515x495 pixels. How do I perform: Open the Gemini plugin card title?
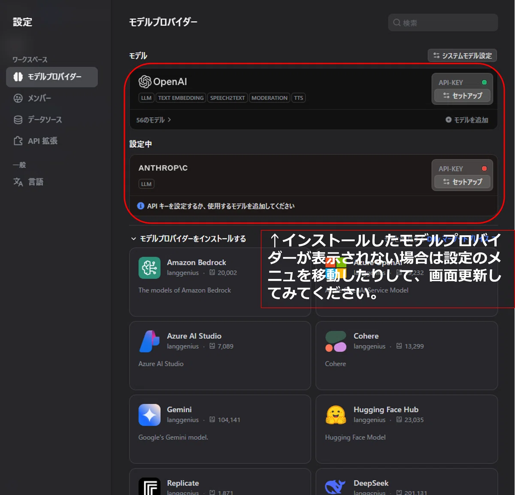[179, 410]
